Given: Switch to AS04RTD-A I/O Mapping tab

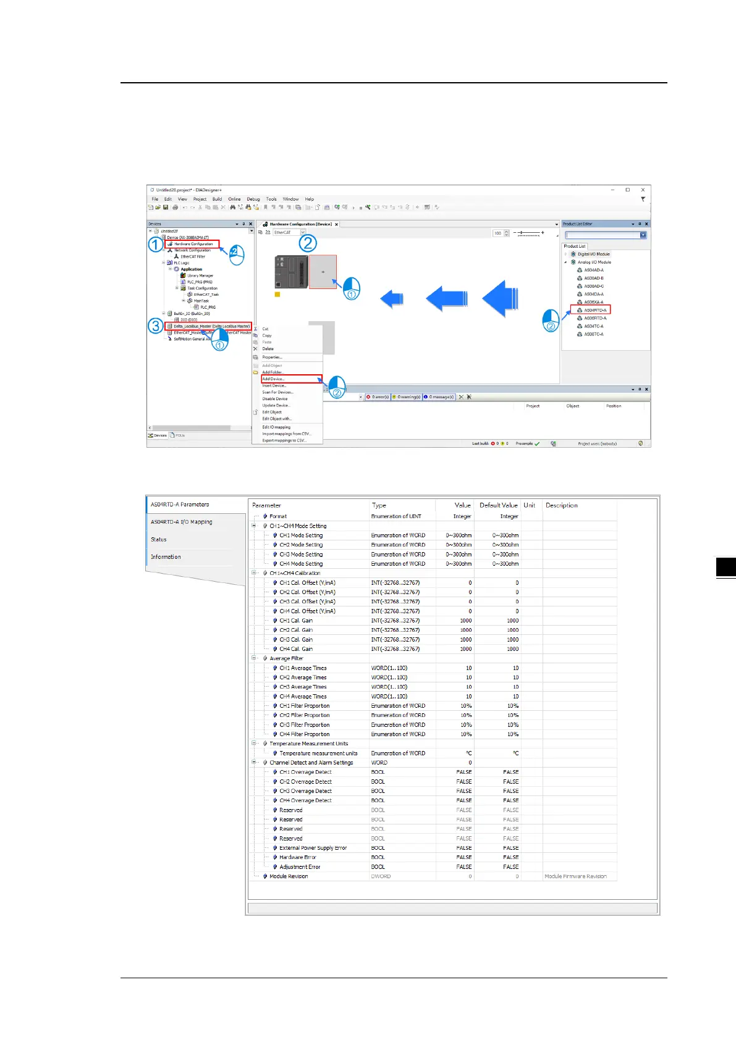Looking at the screenshot, I should click(x=182, y=522).
